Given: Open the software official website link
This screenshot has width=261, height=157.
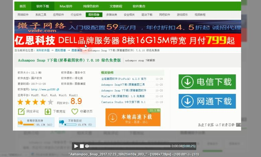Looking at the screenshot, I should 43,89.
